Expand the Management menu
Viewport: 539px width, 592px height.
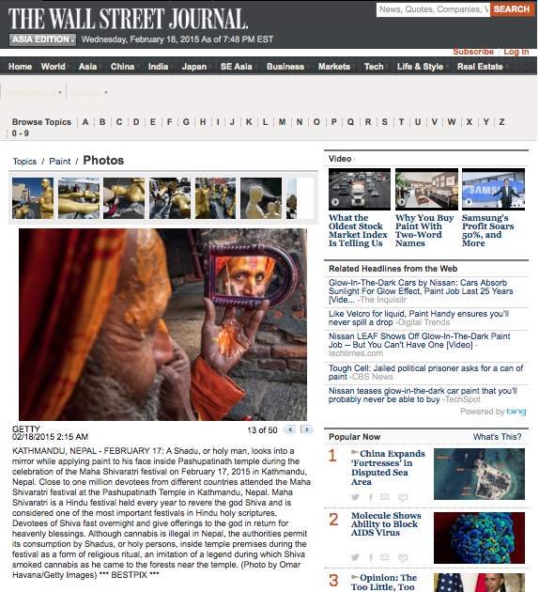[33, 92]
